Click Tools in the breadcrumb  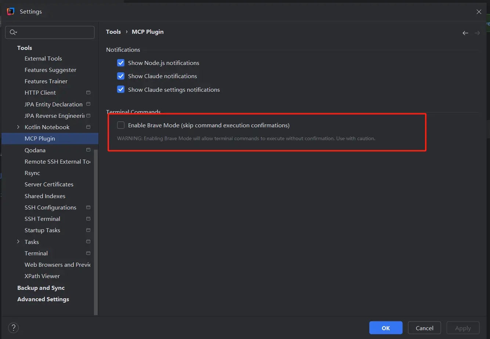click(x=113, y=32)
